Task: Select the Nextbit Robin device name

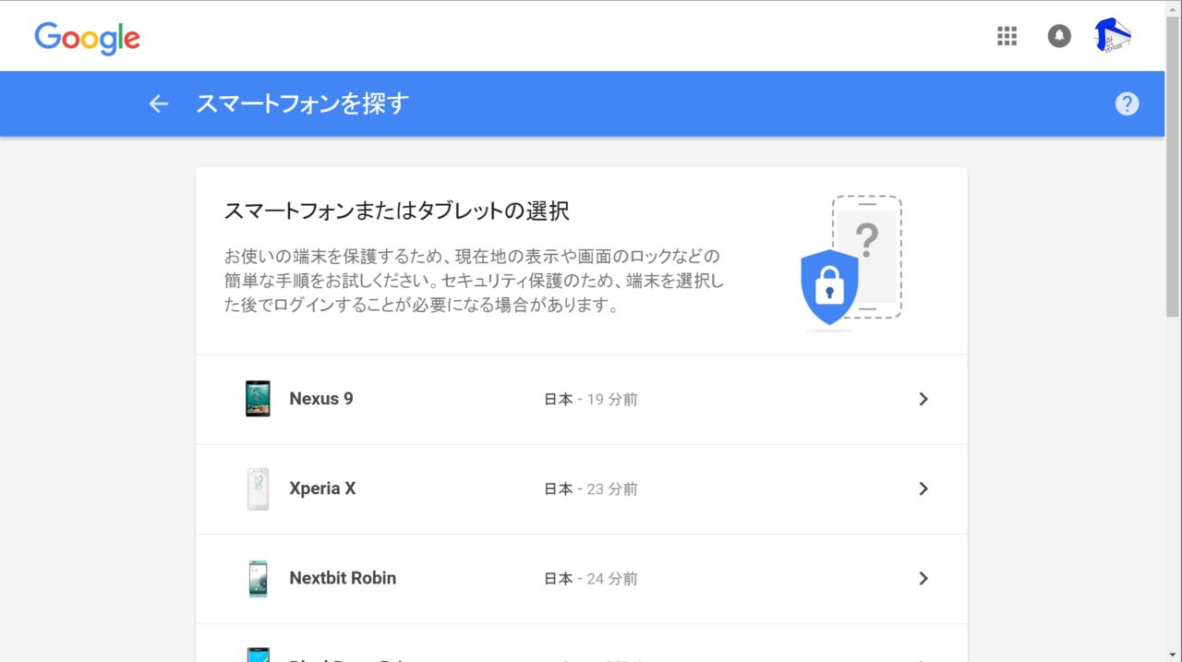Action: pos(343,578)
